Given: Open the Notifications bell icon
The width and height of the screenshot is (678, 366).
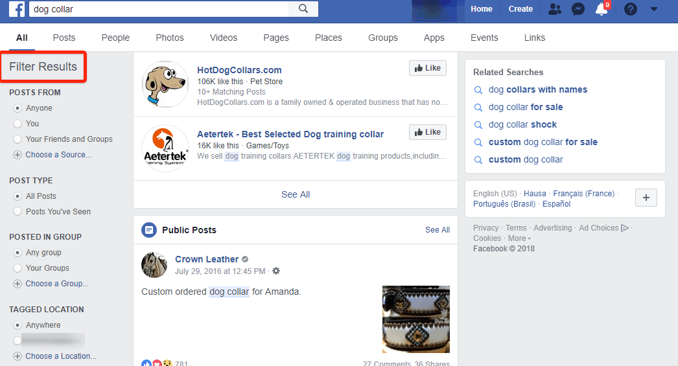Looking at the screenshot, I should point(602,8).
